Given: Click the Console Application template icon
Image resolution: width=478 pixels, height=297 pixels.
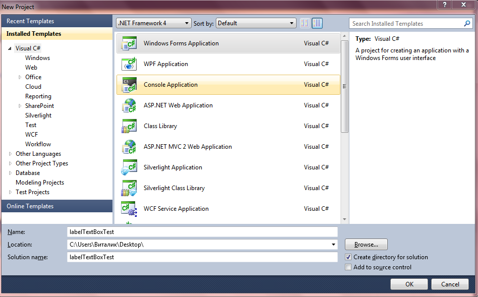Looking at the screenshot, I should [x=129, y=85].
